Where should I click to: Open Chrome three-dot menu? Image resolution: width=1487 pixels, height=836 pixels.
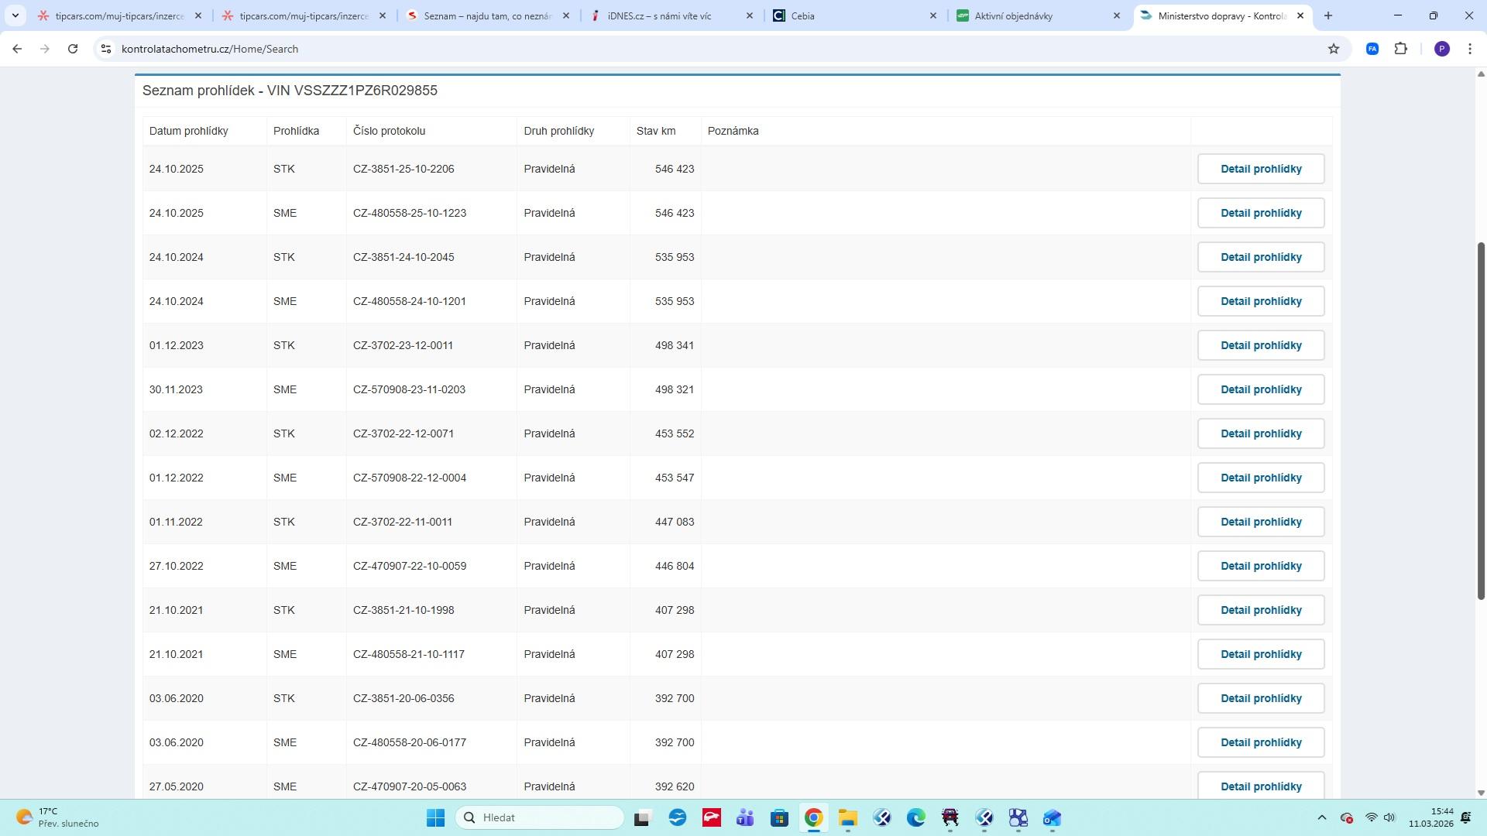(x=1470, y=49)
